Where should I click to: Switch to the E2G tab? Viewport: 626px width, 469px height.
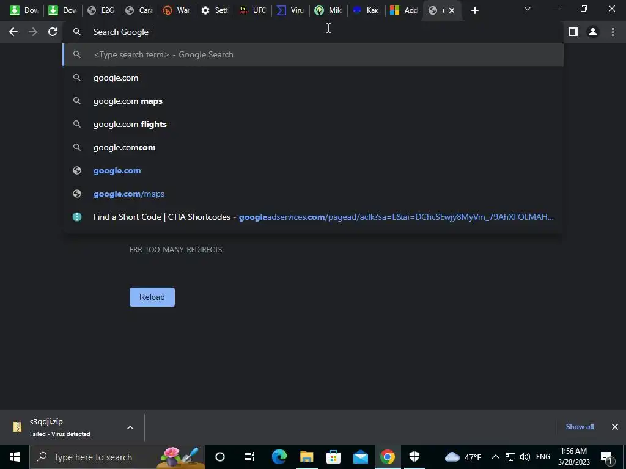[101, 10]
